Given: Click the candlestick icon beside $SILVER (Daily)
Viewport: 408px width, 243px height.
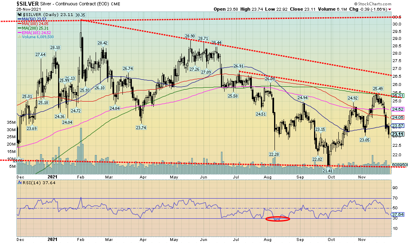Looking at the screenshot, I should (19, 14).
